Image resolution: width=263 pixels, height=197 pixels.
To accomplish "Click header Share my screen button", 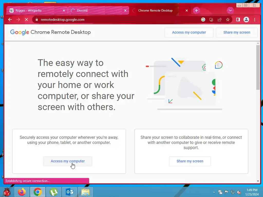I will pos(237,33).
